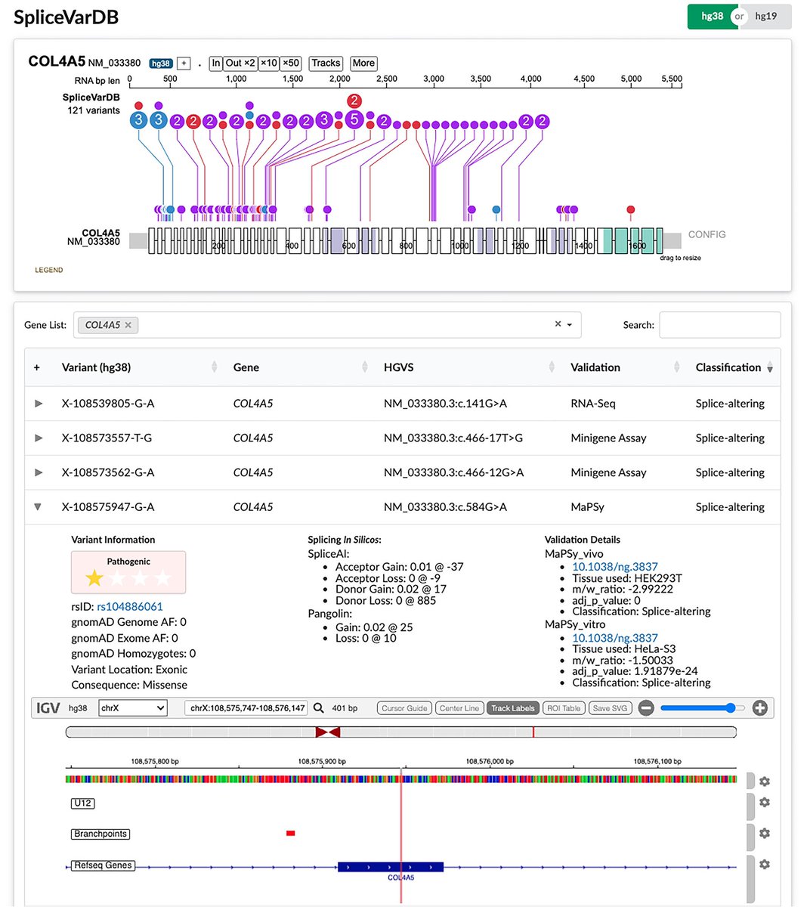The height and width of the screenshot is (907, 807).
Task: Open the chromosome dropdown showing chrX
Action: 132,707
